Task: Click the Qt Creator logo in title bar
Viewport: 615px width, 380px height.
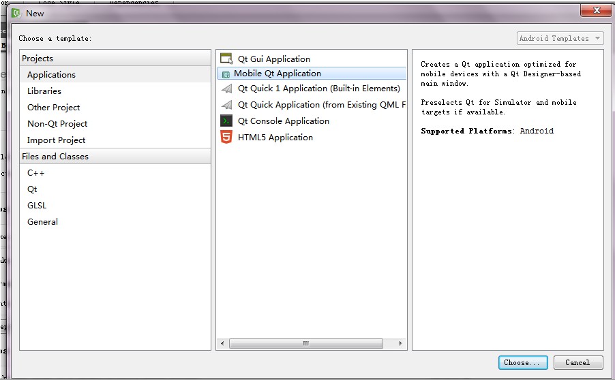Action: [16, 14]
